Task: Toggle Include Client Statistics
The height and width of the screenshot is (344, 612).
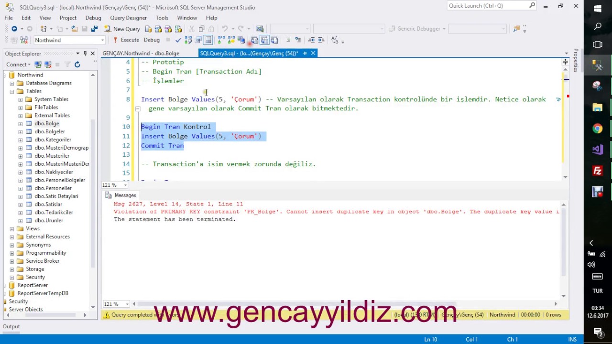Action: [x=241, y=40]
